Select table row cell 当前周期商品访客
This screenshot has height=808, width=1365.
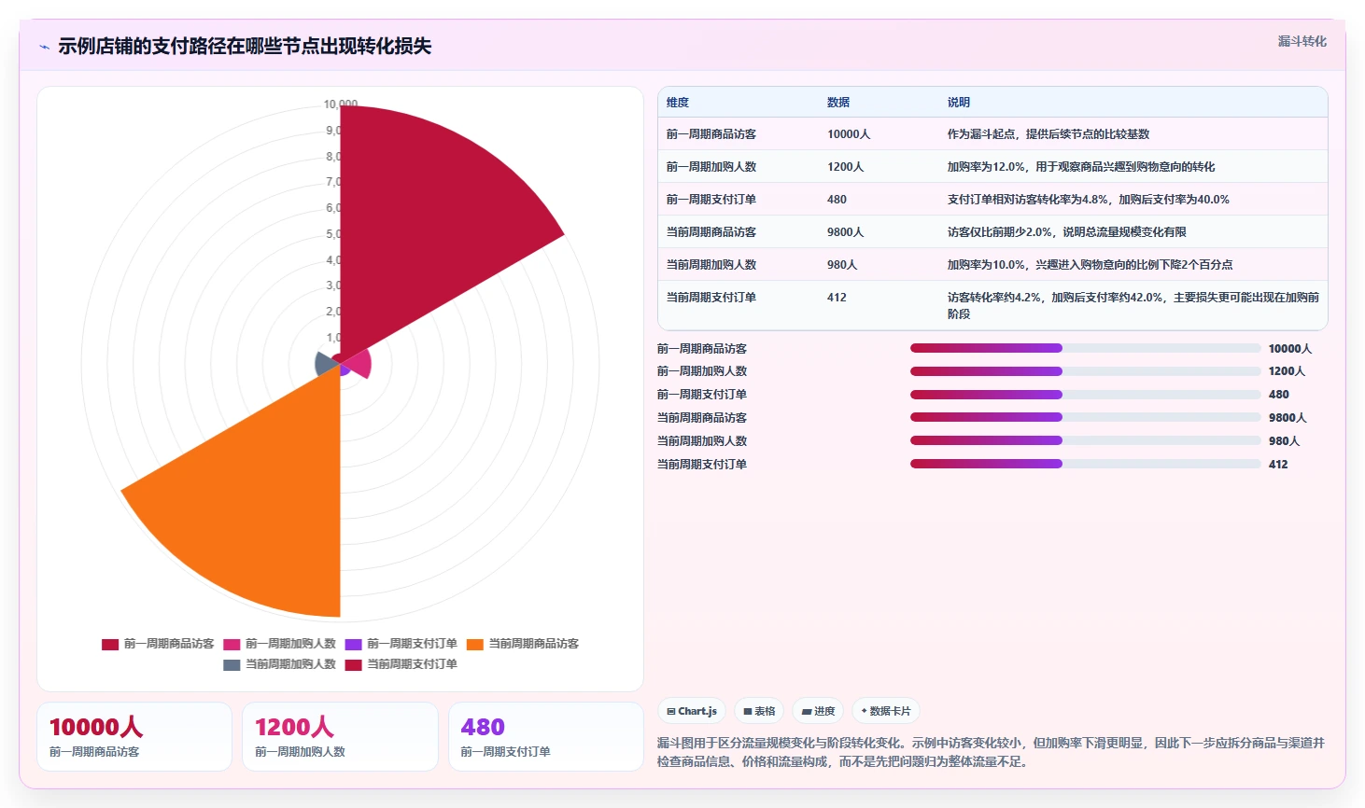click(711, 232)
